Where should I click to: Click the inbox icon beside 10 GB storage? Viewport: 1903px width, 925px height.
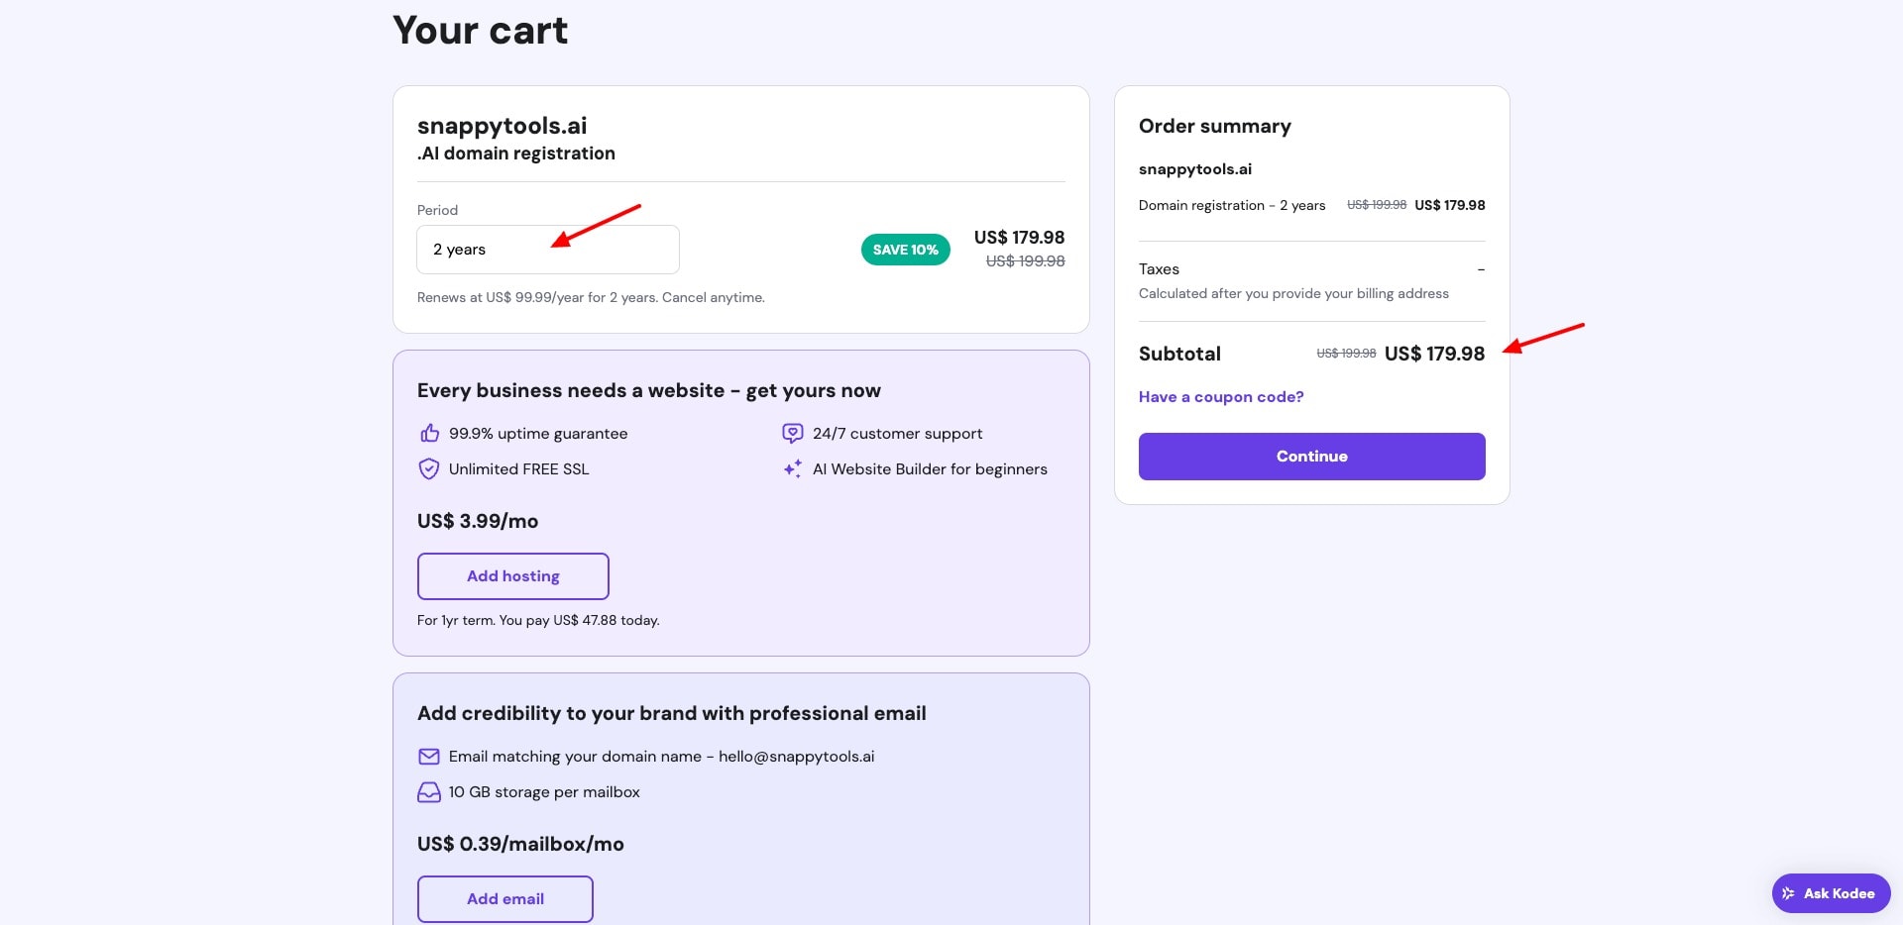429,792
